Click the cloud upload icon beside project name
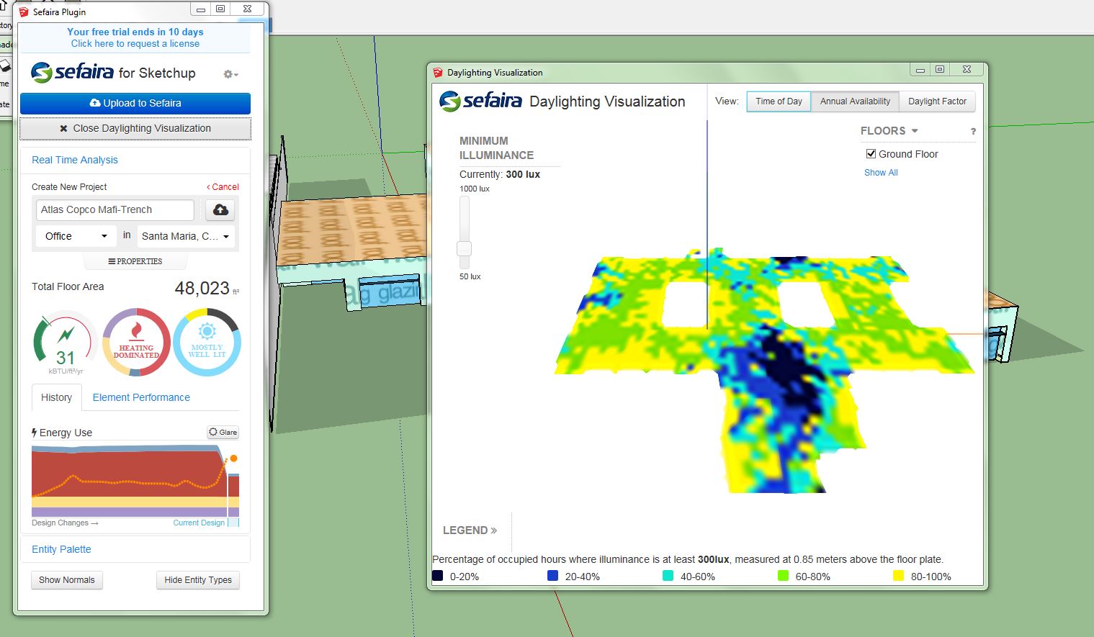1094x637 pixels. pos(220,209)
